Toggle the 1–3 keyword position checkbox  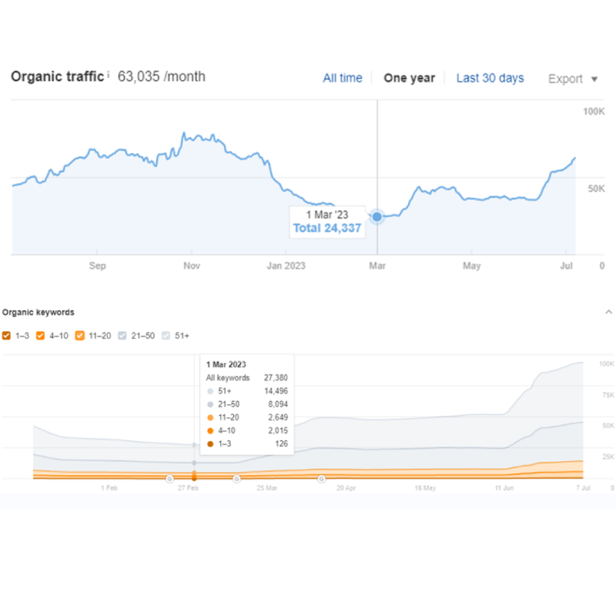click(7, 336)
